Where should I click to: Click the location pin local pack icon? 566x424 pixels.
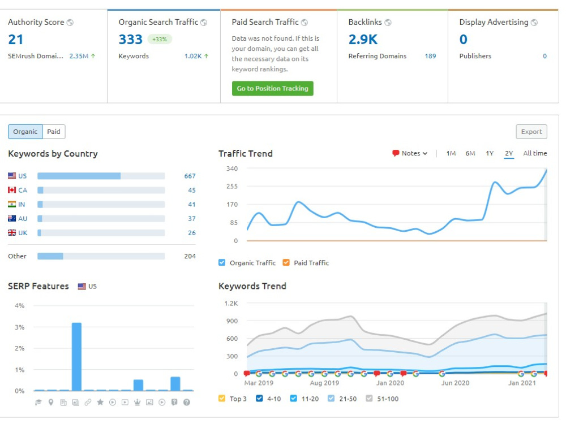[51, 403]
